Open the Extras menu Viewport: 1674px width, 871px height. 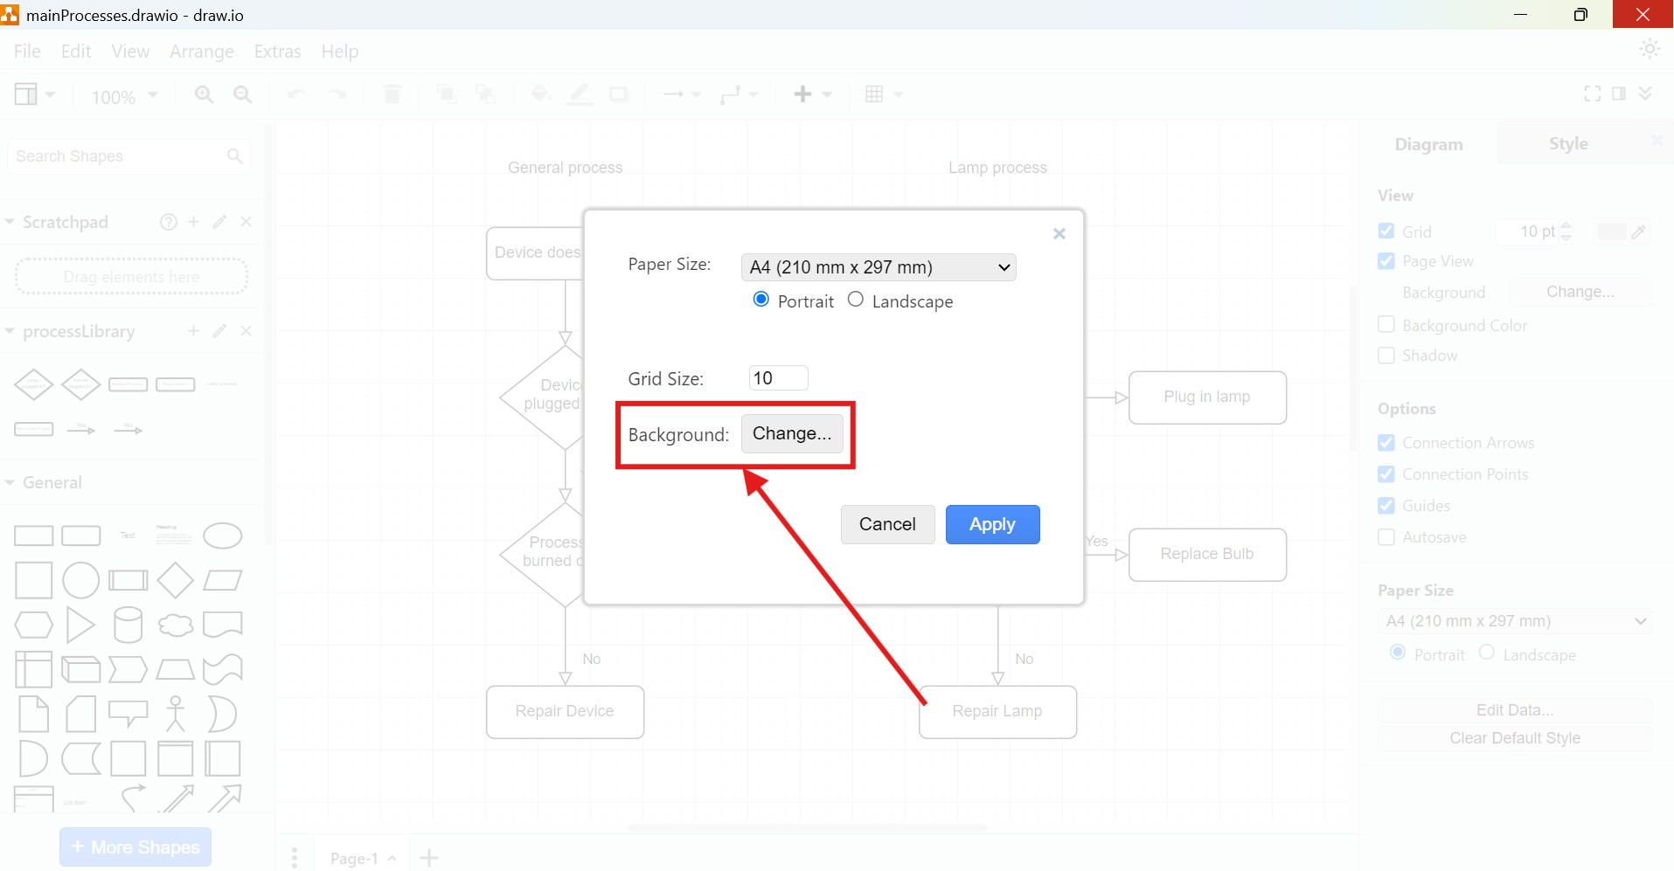[x=277, y=52]
